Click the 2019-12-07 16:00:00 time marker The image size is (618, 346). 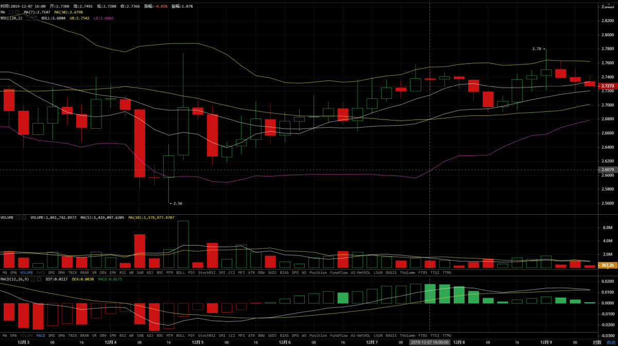(x=430, y=342)
